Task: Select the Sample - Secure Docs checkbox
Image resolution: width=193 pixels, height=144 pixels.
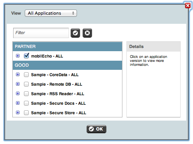Action: click(26, 103)
